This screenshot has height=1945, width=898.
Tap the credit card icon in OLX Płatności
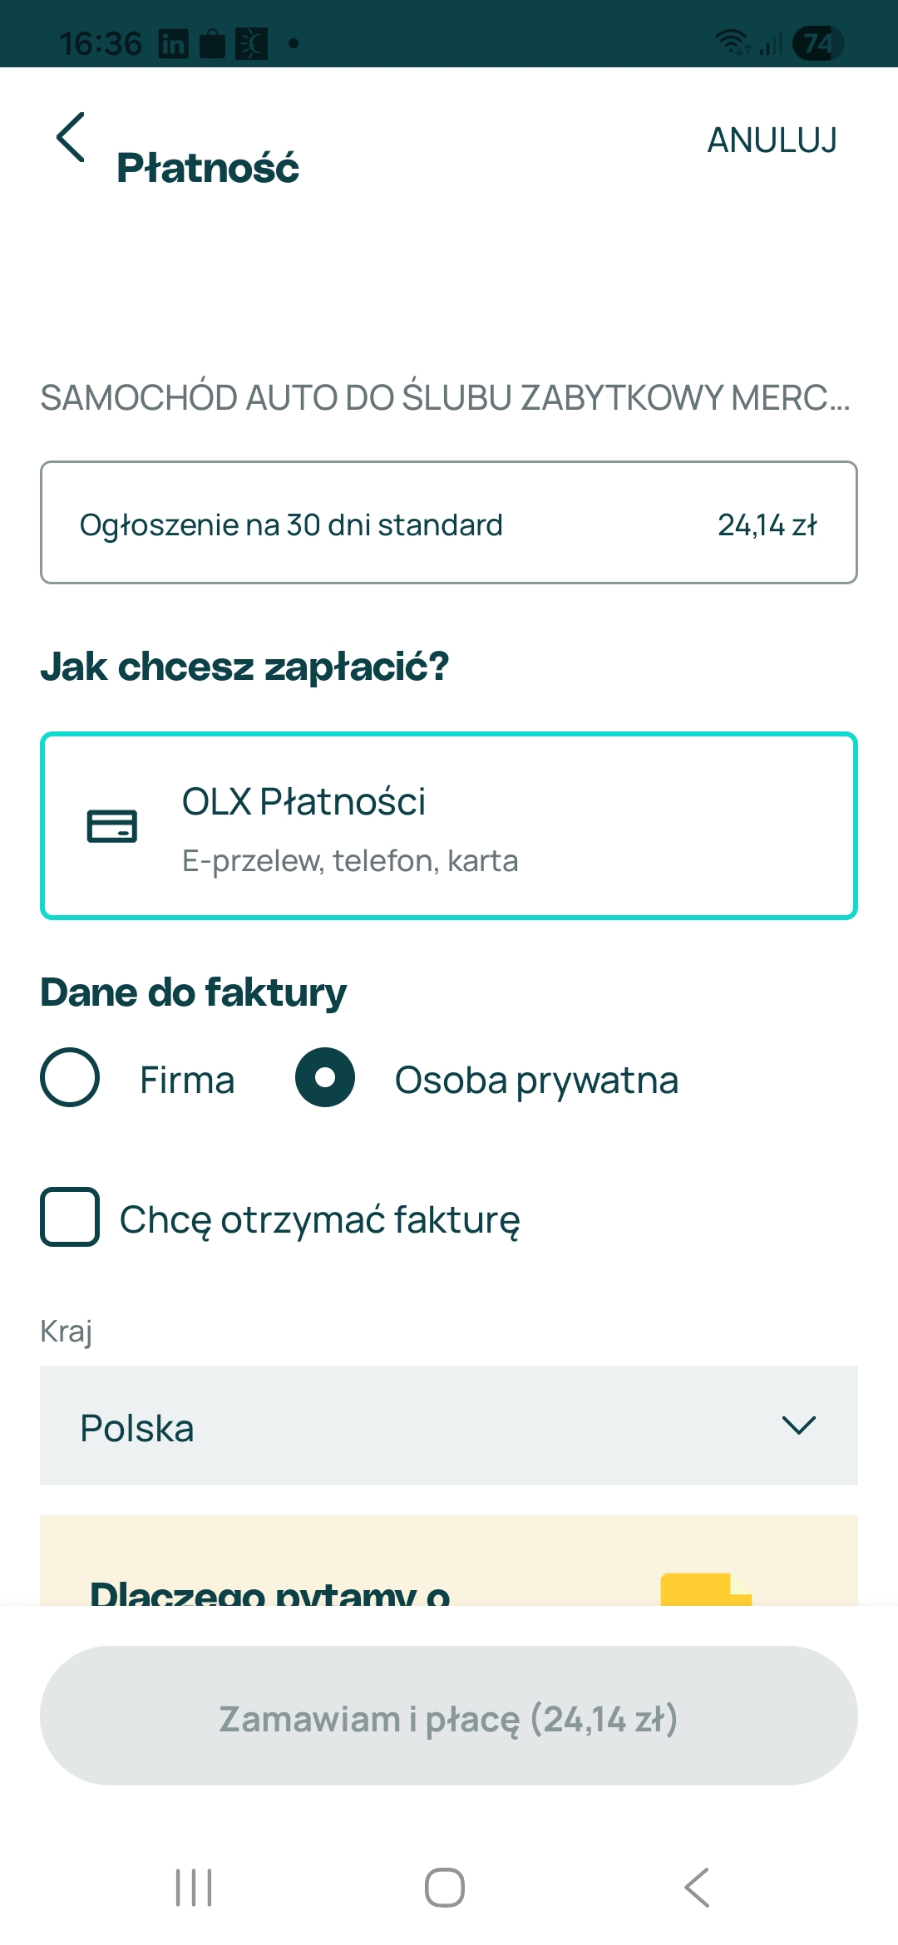pyautogui.click(x=112, y=826)
